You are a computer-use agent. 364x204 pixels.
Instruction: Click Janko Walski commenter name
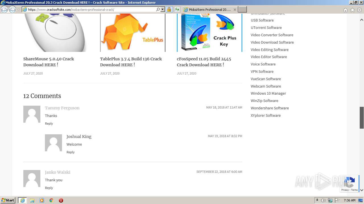click(x=57, y=172)
